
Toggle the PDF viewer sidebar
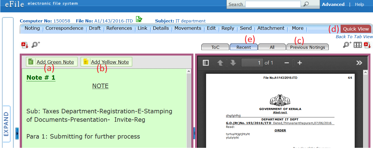tap(206, 63)
